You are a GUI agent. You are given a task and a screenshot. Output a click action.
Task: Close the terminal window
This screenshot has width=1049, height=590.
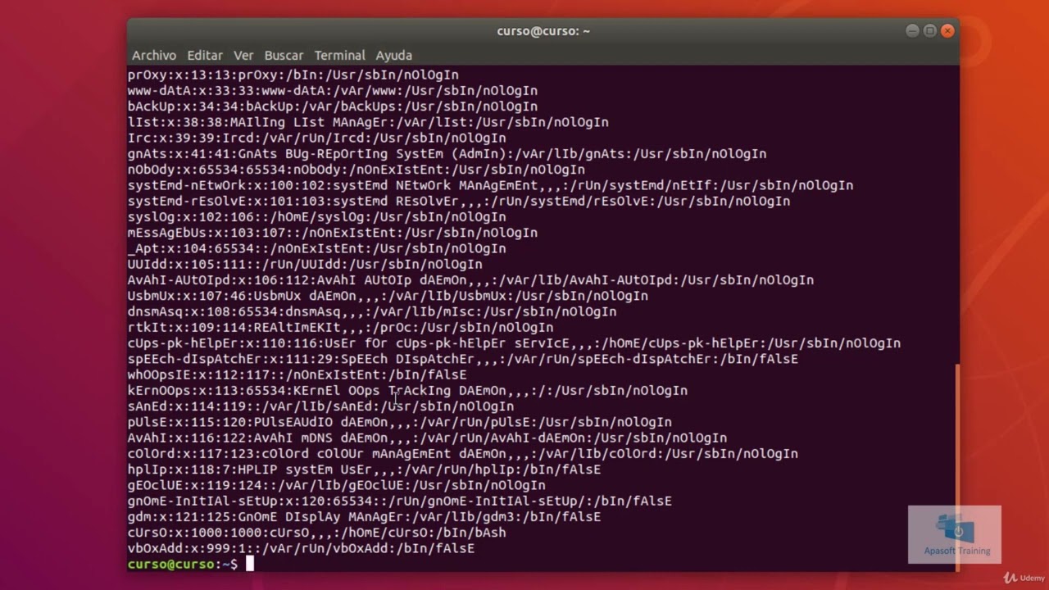[x=947, y=31]
